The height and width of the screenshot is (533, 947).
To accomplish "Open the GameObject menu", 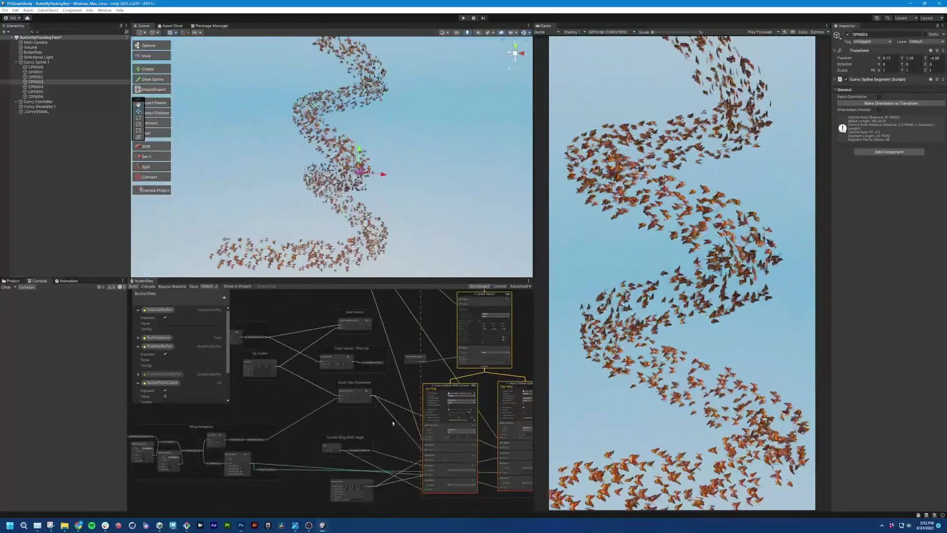I will (x=47, y=10).
